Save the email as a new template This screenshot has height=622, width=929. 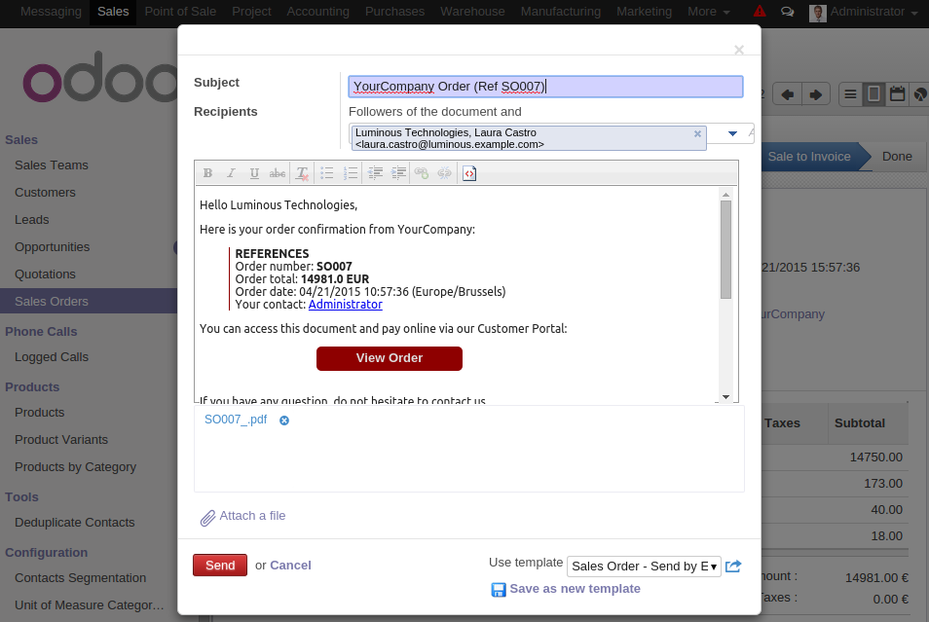[575, 589]
